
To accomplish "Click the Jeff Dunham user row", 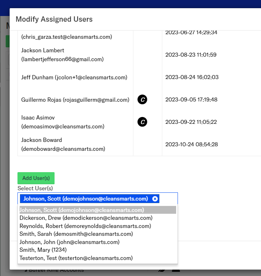I will coord(74,77).
